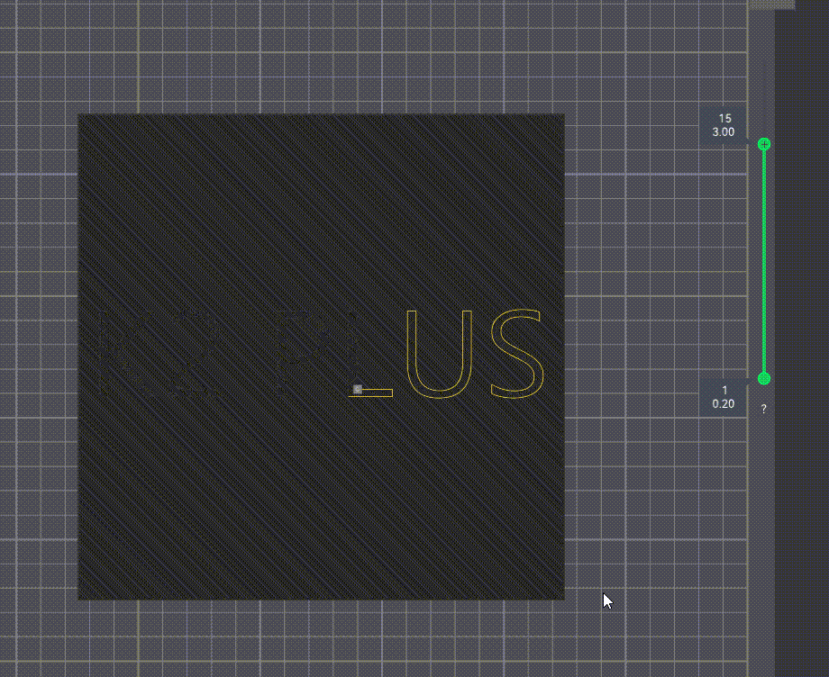Click the yellow U letter outline
Viewport: 829px width, 677px height.
(440, 354)
